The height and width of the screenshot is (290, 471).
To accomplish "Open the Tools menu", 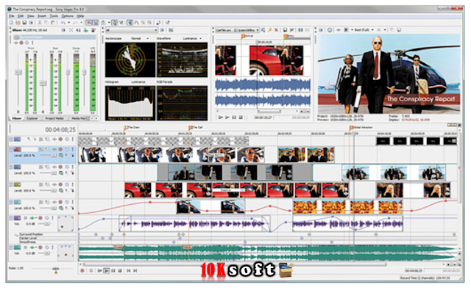I will 54,16.
